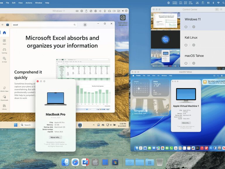Click camera icon in Windows 11 VM toolbar
The width and height of the screenshot is (225, 169).
114,11
